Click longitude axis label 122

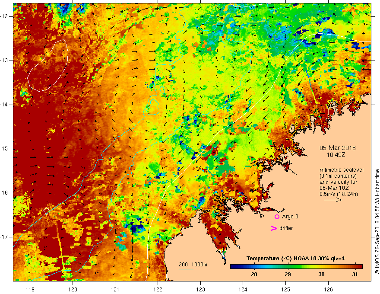(158, 289)
